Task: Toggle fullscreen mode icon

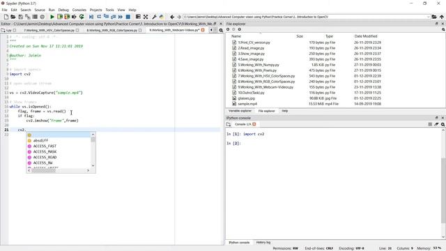Action: click(146, 17)
